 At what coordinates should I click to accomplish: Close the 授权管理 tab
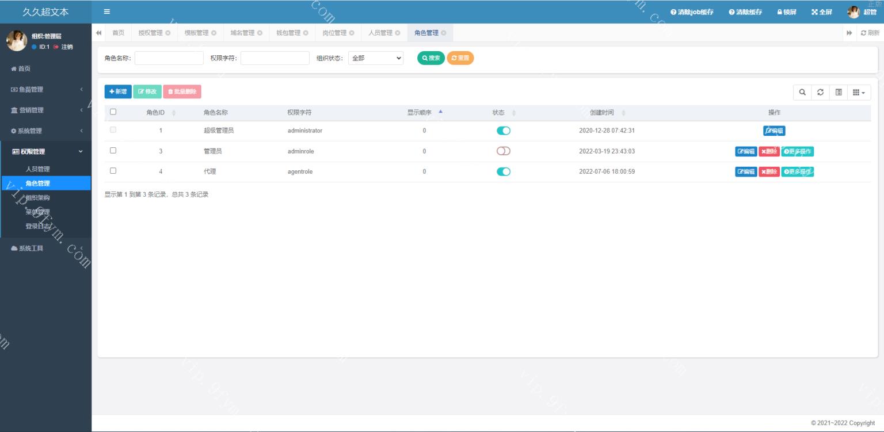click(168, 33)
